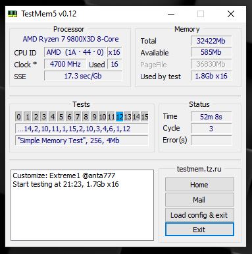Close the TestMem5 window

231,14
